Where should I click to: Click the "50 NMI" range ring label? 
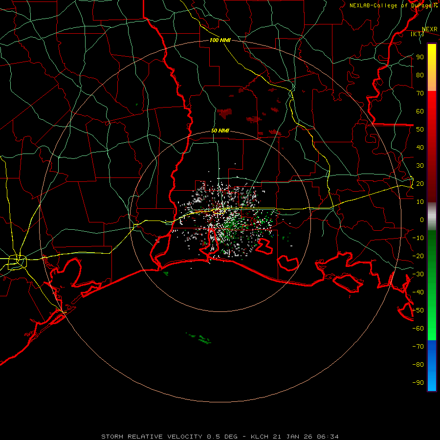220,131
